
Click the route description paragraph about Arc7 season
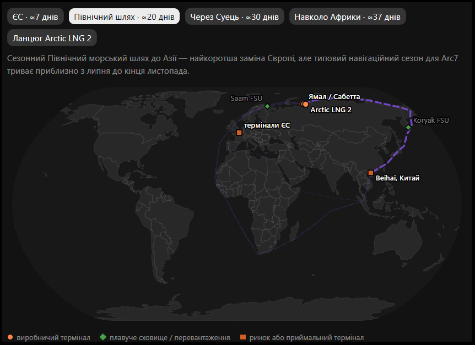(233, 64)
